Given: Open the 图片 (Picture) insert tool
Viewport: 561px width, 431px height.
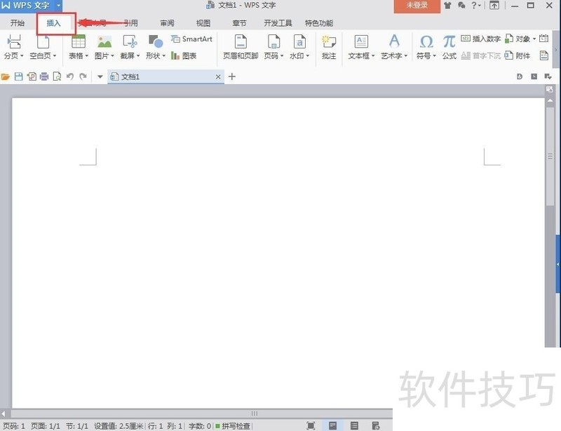Looking at the screenshot, I should pos(103,44).
